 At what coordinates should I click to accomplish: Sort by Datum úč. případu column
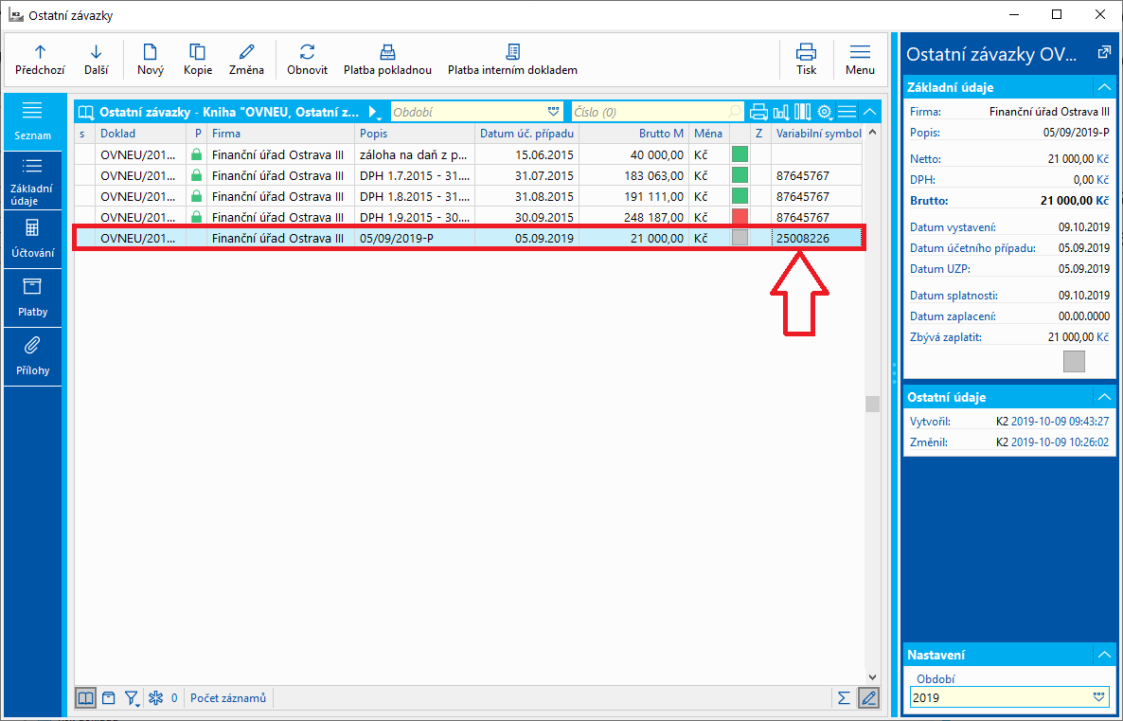(527, 134)
